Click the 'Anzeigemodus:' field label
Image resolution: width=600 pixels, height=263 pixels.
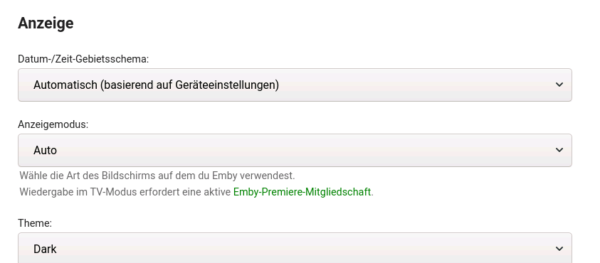53,124
